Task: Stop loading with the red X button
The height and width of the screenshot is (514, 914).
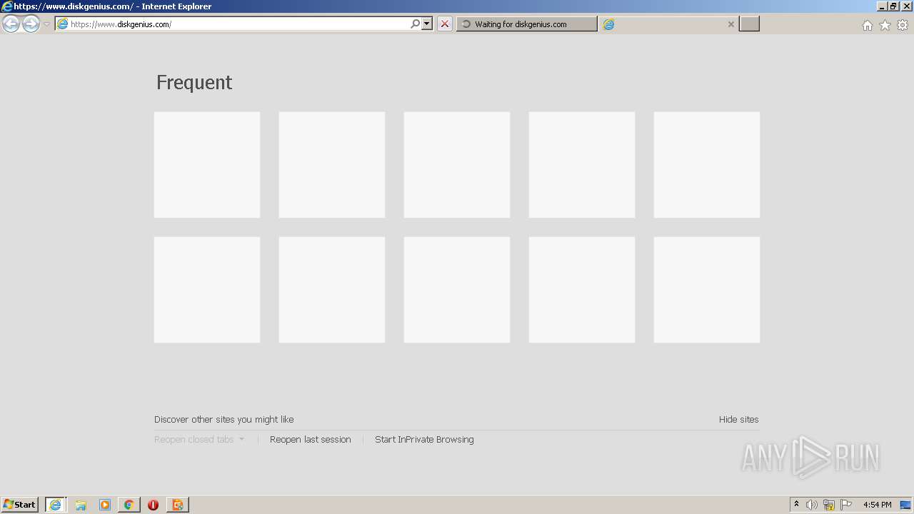Action: coord(445,24)
